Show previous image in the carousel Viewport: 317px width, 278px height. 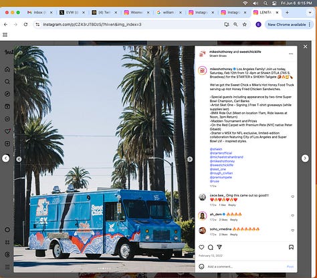click(19, 159)
